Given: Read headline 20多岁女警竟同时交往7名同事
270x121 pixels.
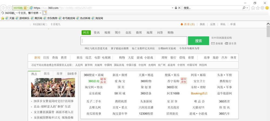Looking at the screenshot, I should pyautogui.click(x=53, y=101).
